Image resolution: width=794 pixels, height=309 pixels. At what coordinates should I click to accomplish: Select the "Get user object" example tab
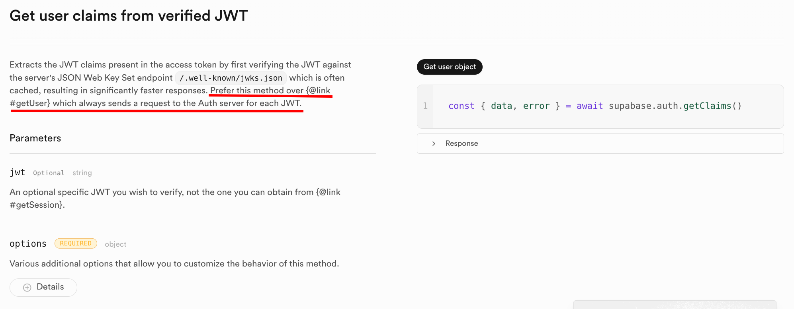450,67
